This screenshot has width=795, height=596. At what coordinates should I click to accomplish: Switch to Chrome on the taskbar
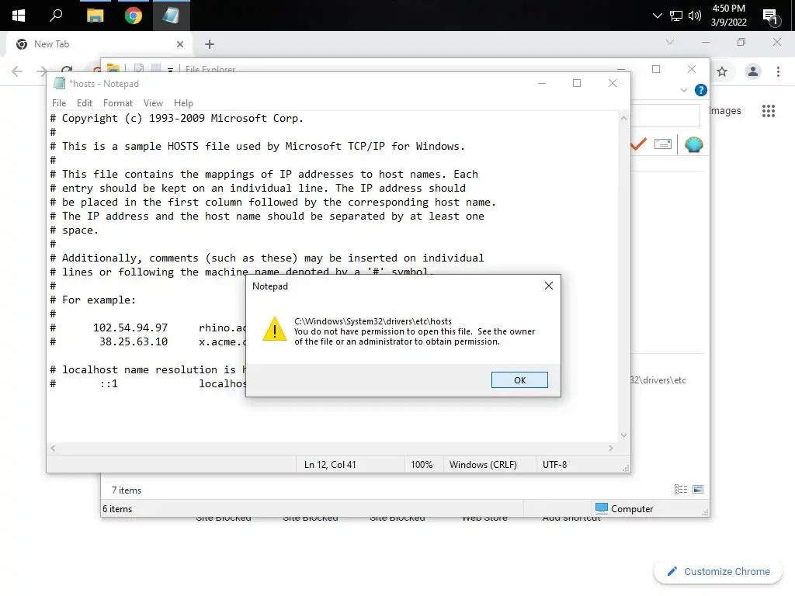(134, 16)
